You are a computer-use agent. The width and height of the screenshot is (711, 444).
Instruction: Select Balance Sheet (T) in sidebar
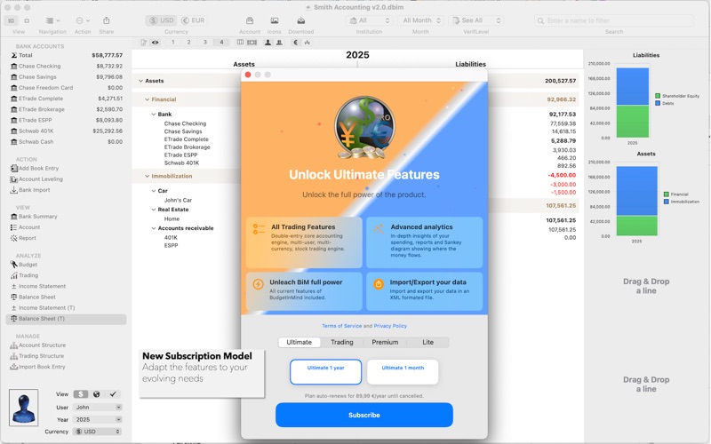click(x=66, y=319)
